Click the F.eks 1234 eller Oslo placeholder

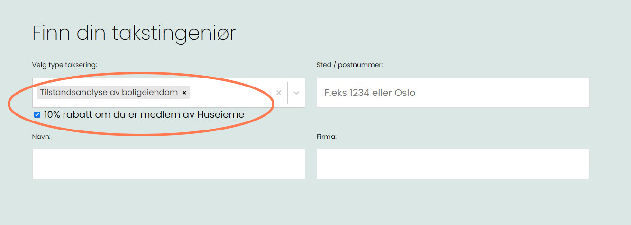pyautogui.click(x=370, y=93)
